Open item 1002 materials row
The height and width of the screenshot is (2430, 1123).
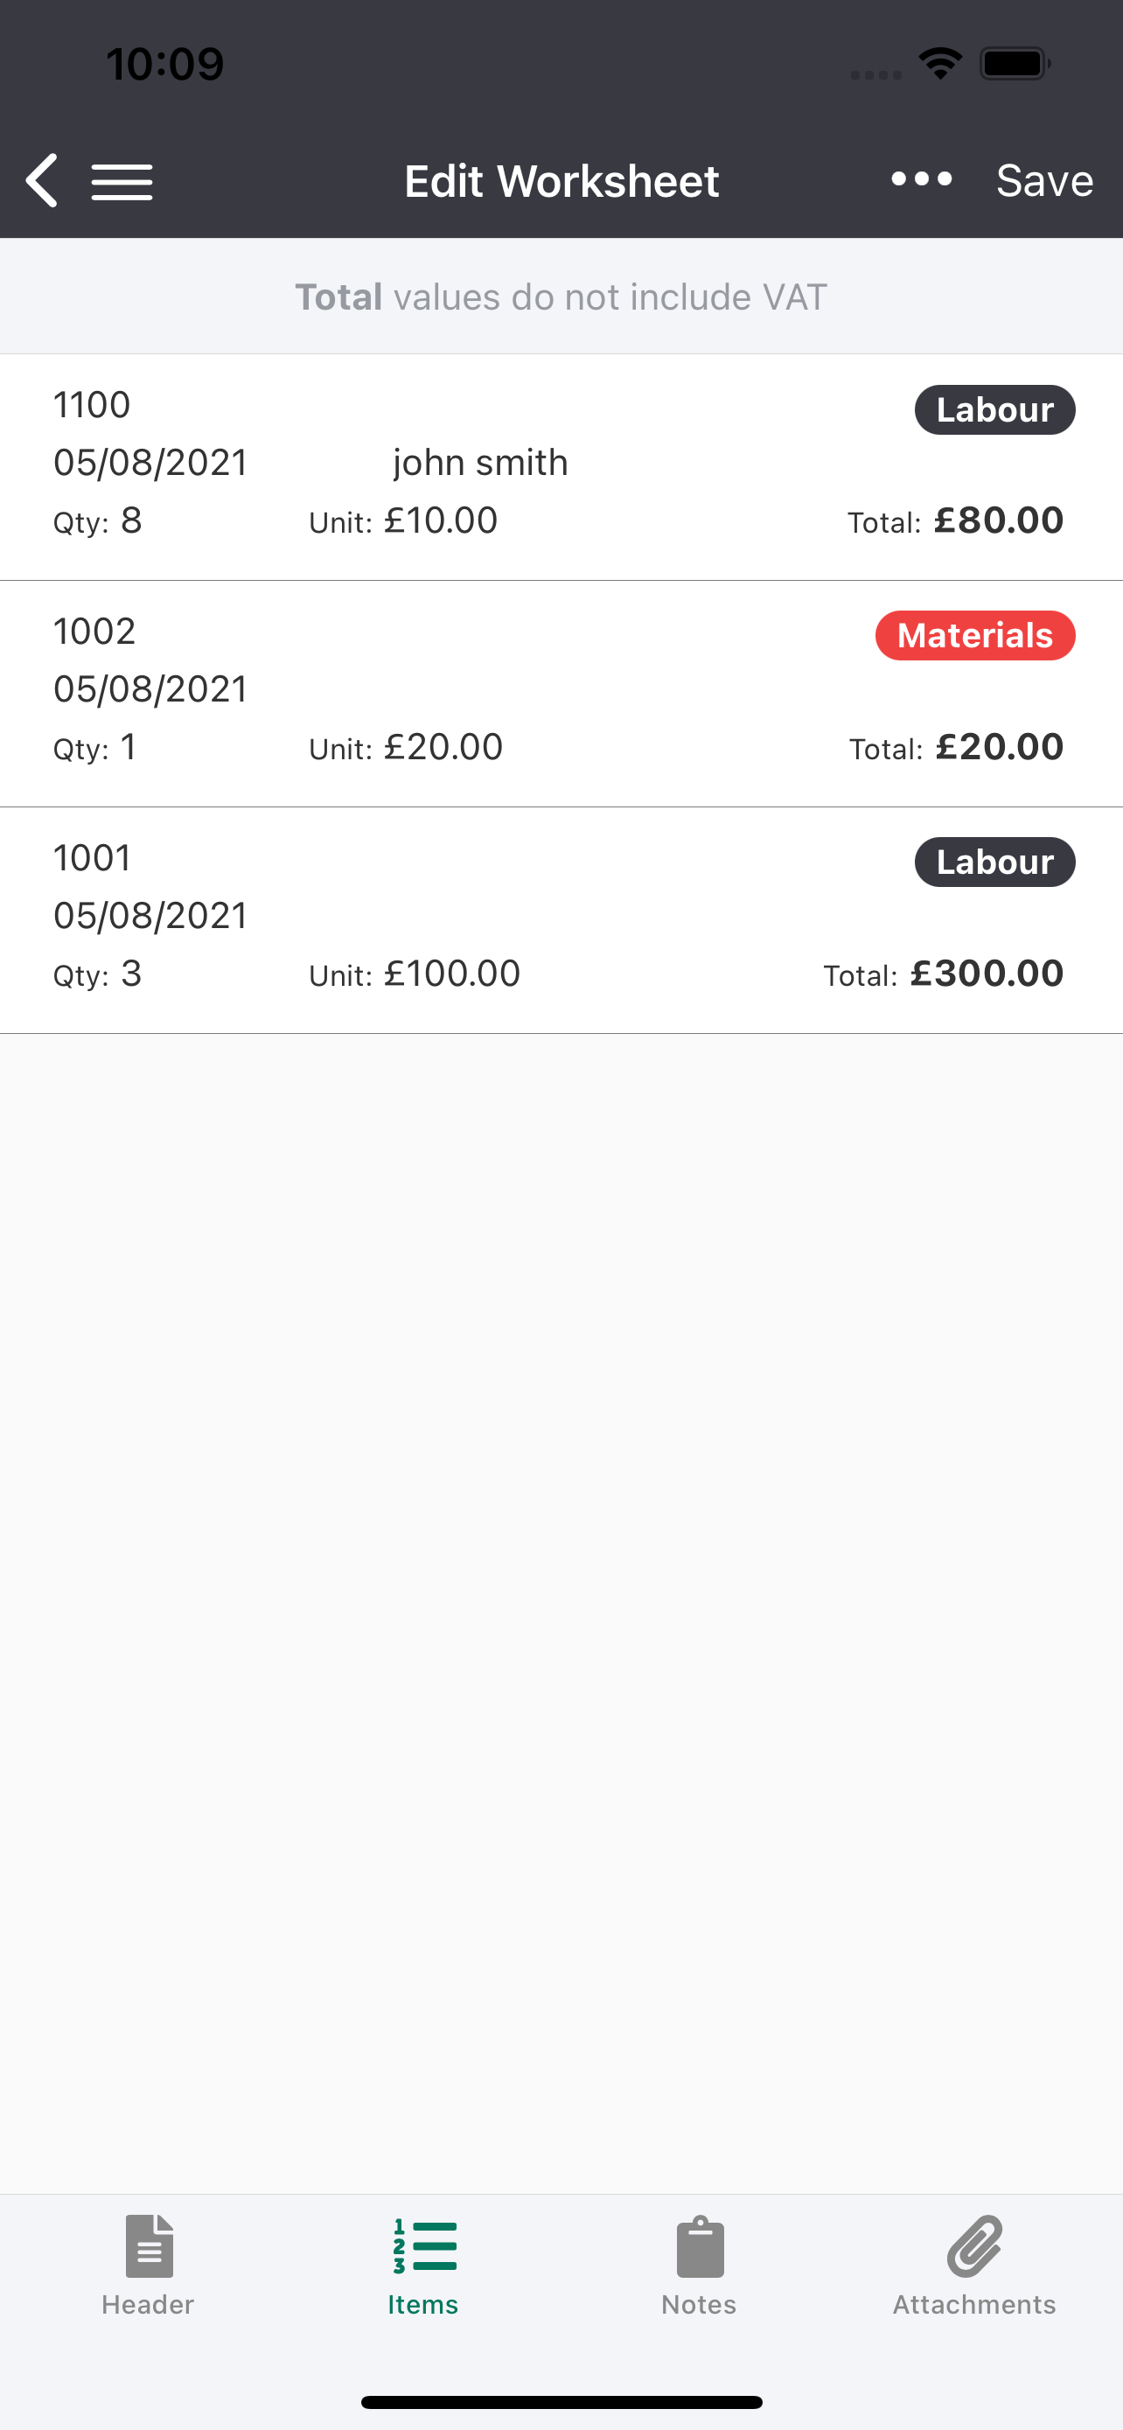(x=561, y=694)
